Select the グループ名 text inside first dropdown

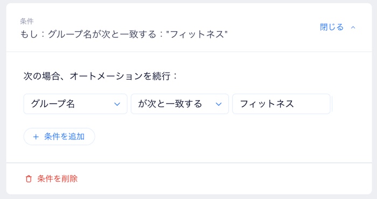53,104
